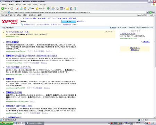Click magnifier icon beside related searches

tap(22, 25)
